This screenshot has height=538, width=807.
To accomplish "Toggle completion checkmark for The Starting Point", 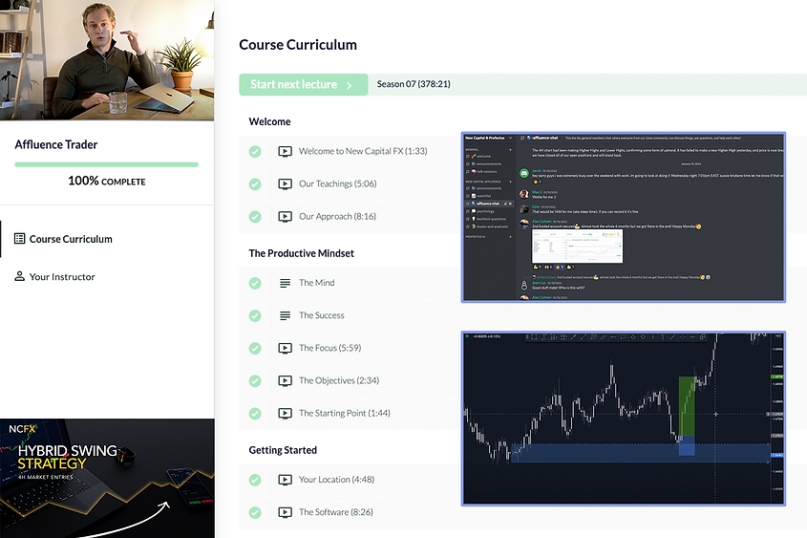I will coord(255,414).
